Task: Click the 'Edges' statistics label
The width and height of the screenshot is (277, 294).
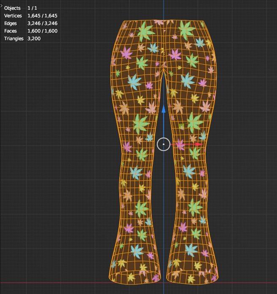Action: coord(11,23)
